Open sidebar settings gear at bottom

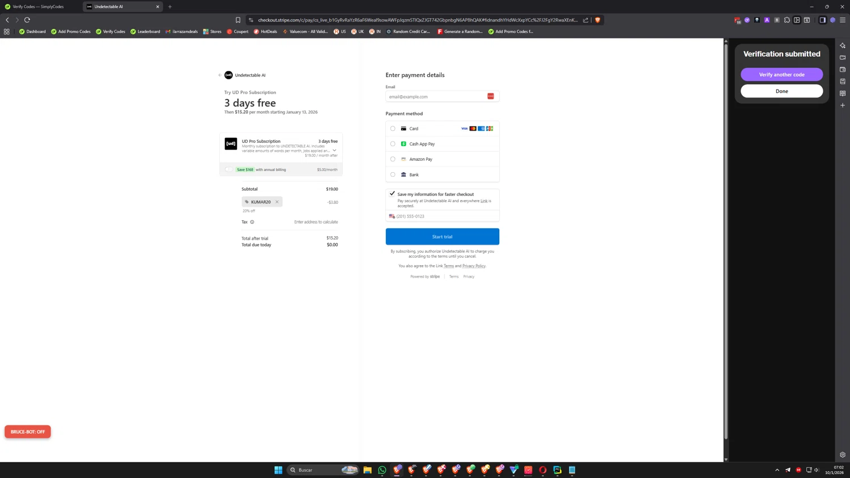tap(843, 455)
